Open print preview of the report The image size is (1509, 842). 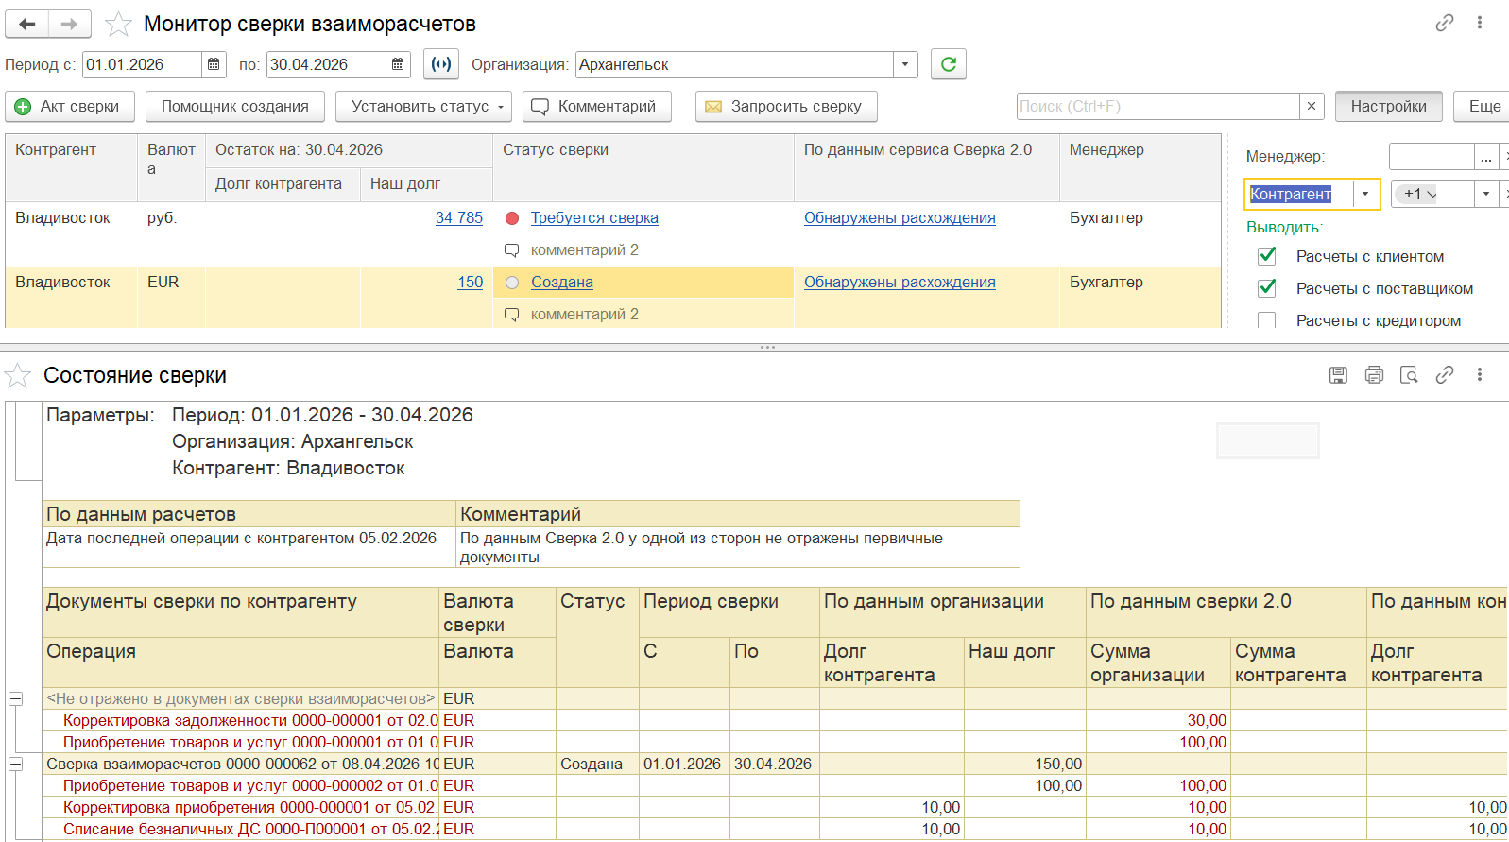pos(1409,375)
